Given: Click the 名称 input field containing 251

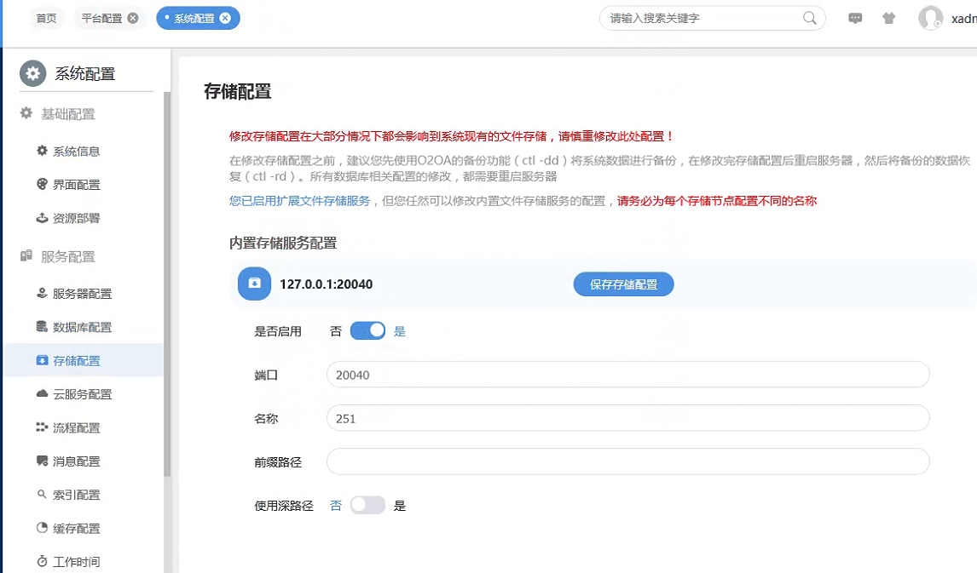Looking at the screenshot, I should point(627,418).
